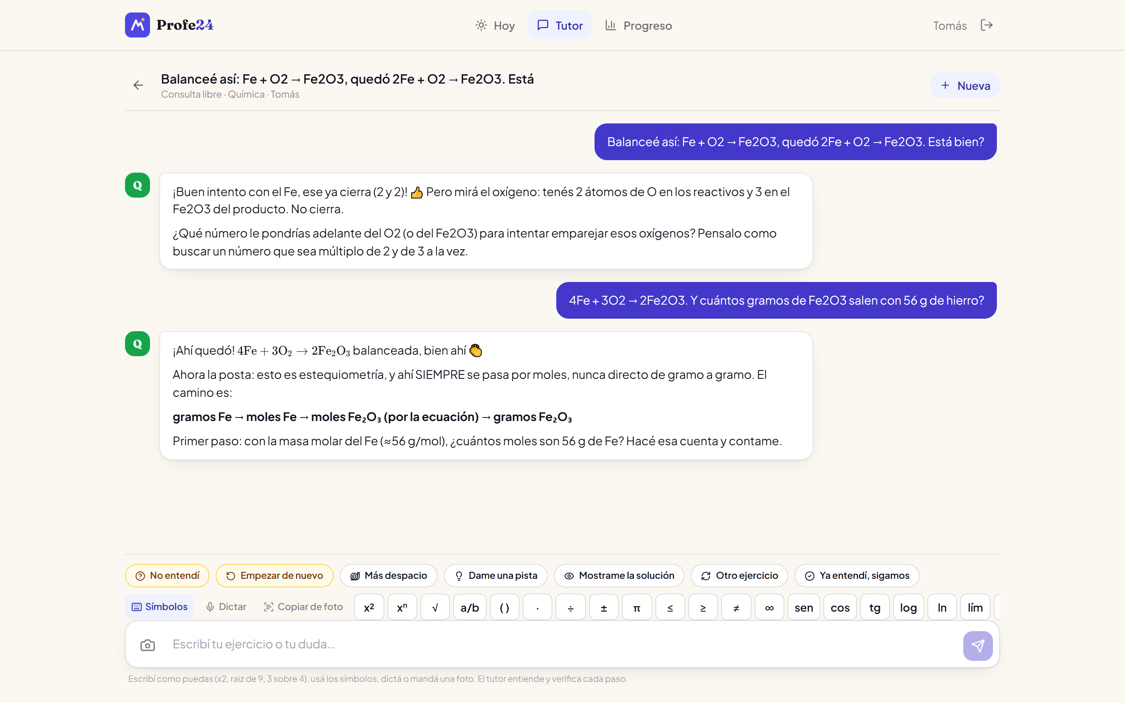Click bold 'gramos Fe → moles Fe' line
Screen dimensions: 1125x703
372,417
